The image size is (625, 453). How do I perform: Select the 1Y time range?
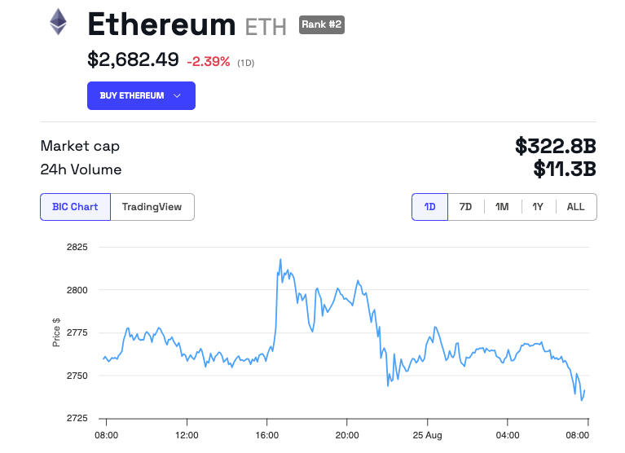(x=538, y=207)
